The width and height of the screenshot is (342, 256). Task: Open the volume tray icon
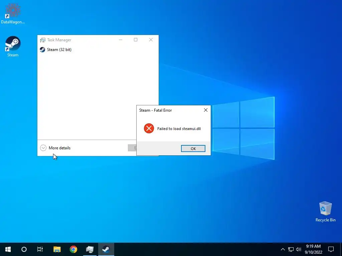tap(298, 249)
